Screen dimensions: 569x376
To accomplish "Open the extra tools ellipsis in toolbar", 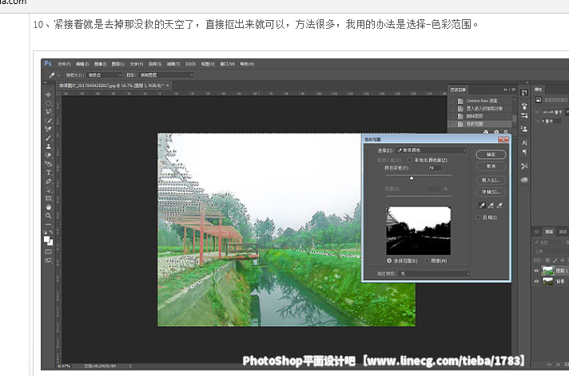I will click(48, 224).
